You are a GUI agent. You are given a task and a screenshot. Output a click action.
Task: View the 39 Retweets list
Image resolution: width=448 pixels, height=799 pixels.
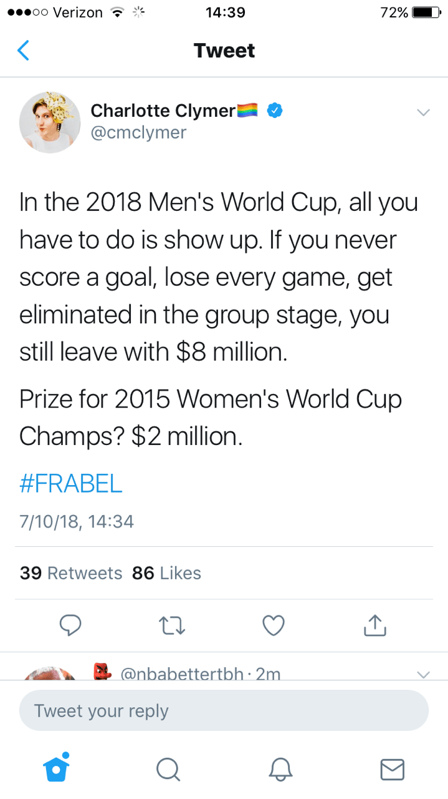71,573
